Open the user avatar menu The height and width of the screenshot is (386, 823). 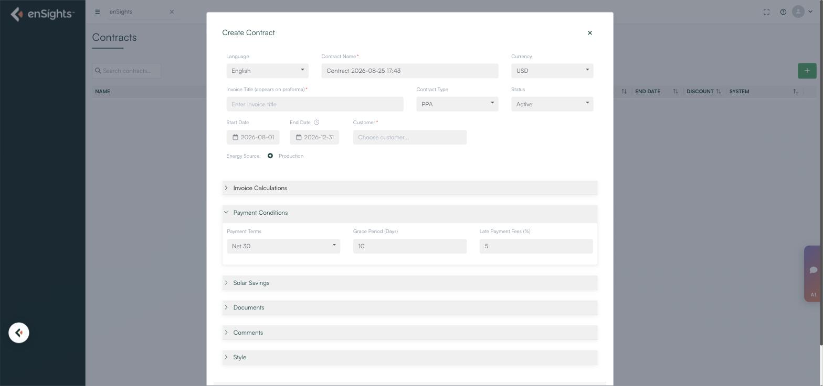[802, 12]
